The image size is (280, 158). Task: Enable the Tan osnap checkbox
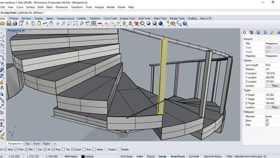(63, 149)
